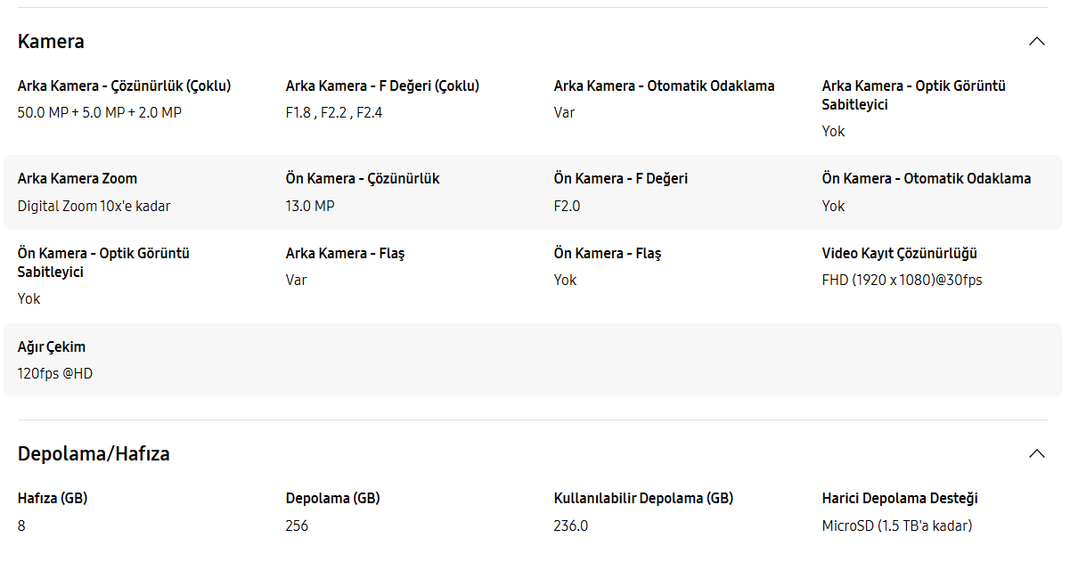The width and height of the screenshot is (1070, 562).
Task: Click the Digital Zoom 10x'e kadar value
Action: (x=94, y=206)
